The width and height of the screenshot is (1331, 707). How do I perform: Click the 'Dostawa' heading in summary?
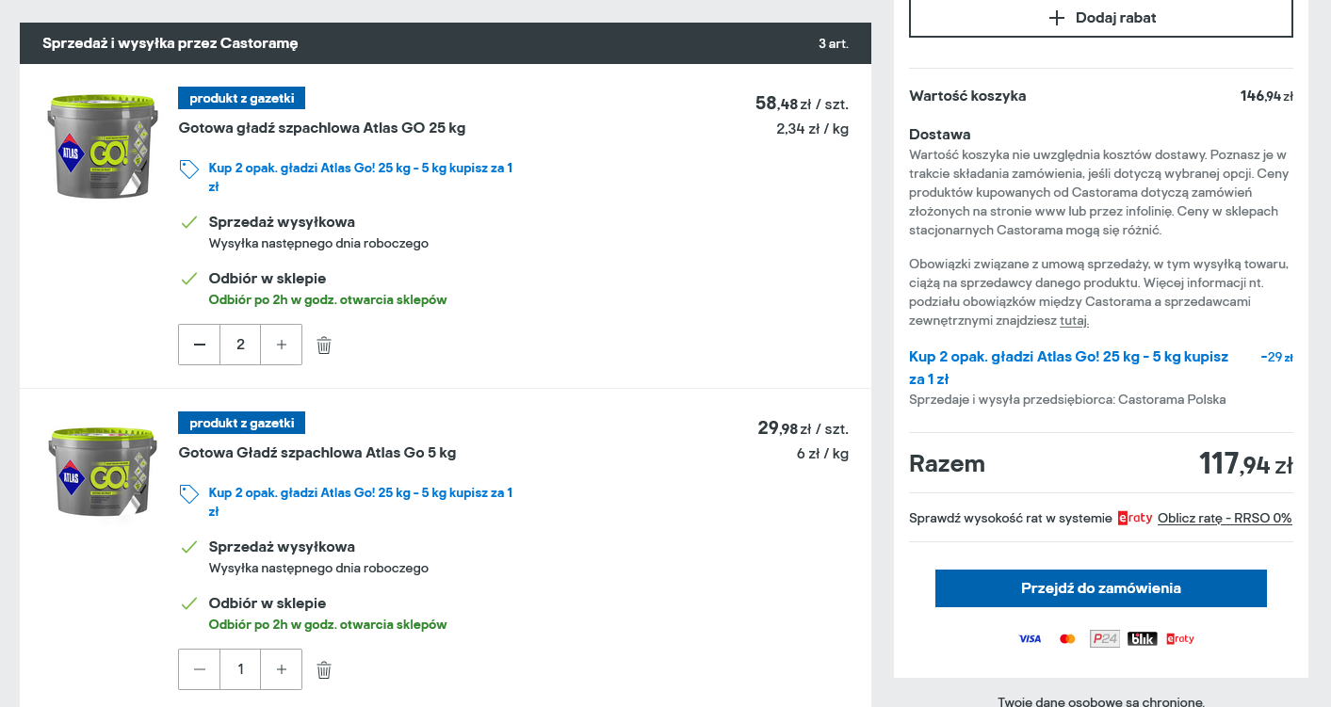click(940, 135)
